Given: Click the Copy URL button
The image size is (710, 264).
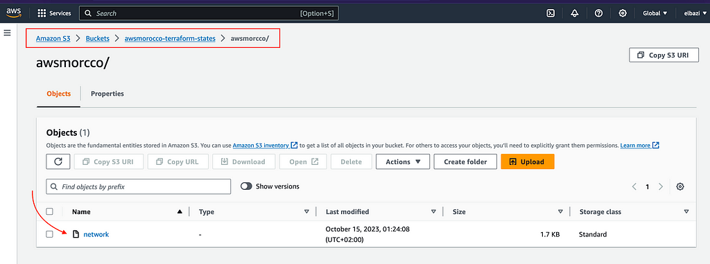Looking at the screenshot, I should [179, 161].
